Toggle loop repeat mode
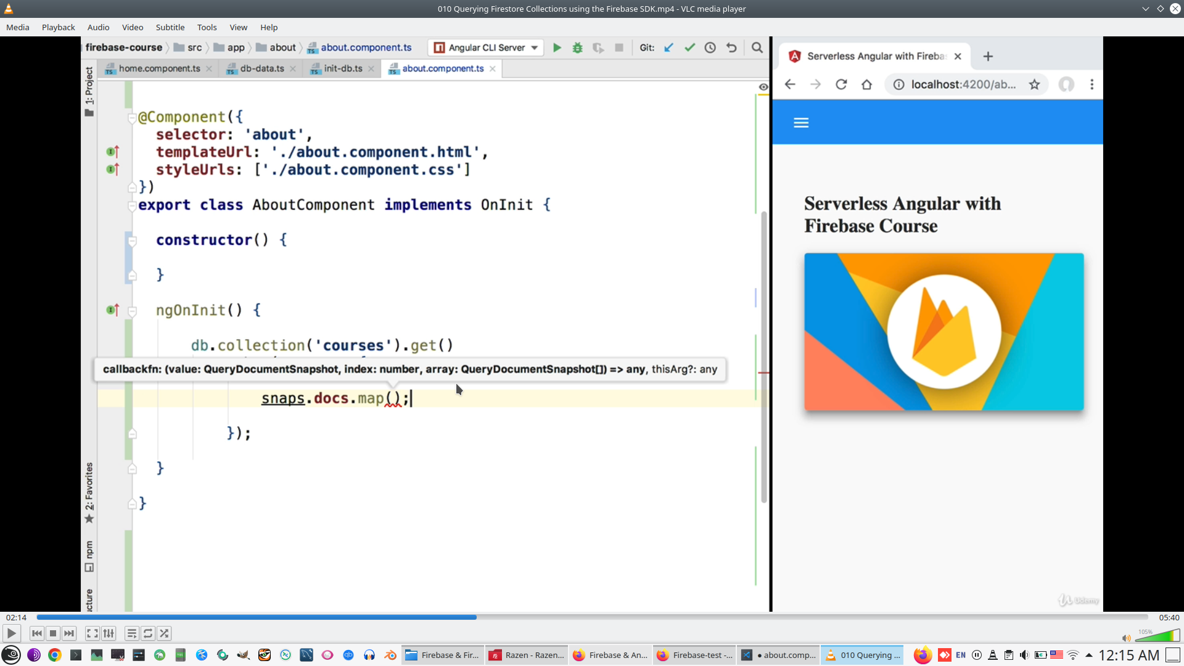 (x=148, y=633)
